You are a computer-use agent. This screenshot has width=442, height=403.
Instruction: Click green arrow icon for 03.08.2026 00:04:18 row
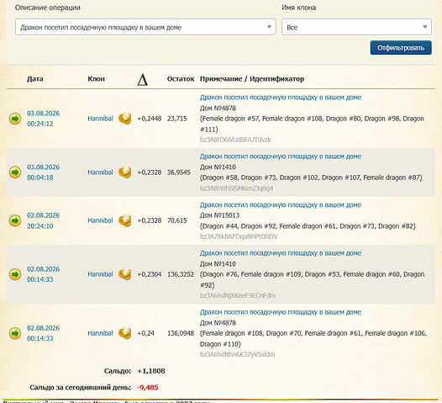point(15,172)
